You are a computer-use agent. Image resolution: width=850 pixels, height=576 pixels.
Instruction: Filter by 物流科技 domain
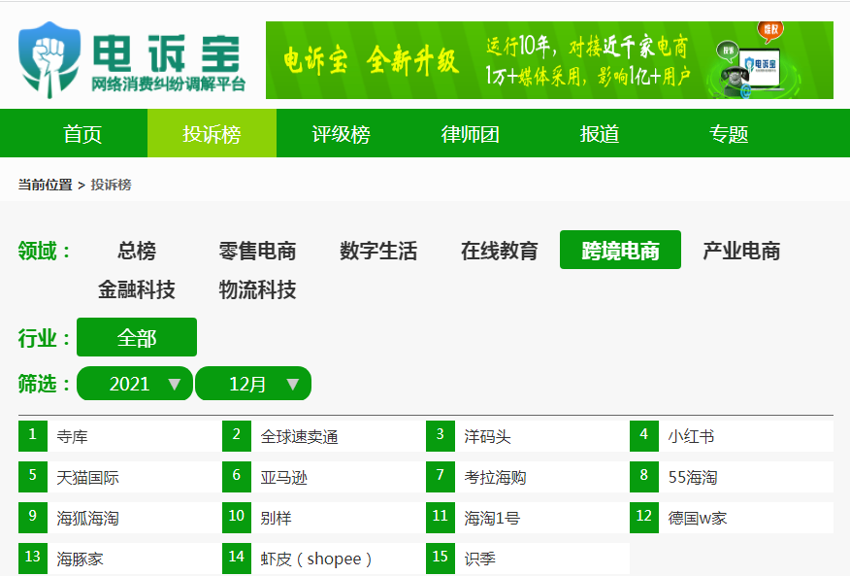tap(257, 289)
